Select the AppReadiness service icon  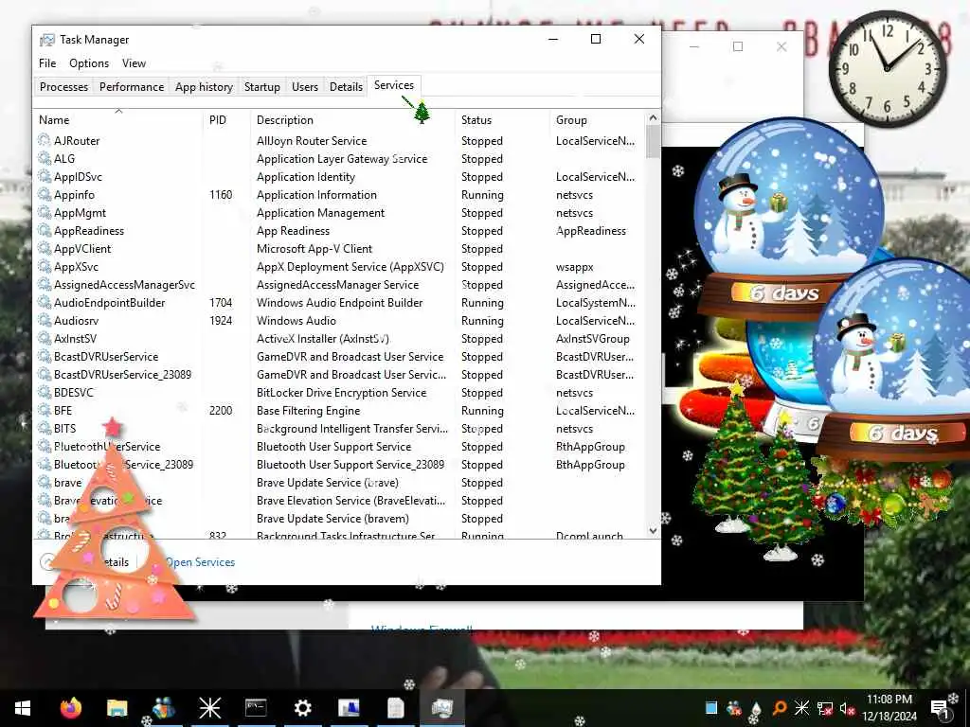(44, 230)
